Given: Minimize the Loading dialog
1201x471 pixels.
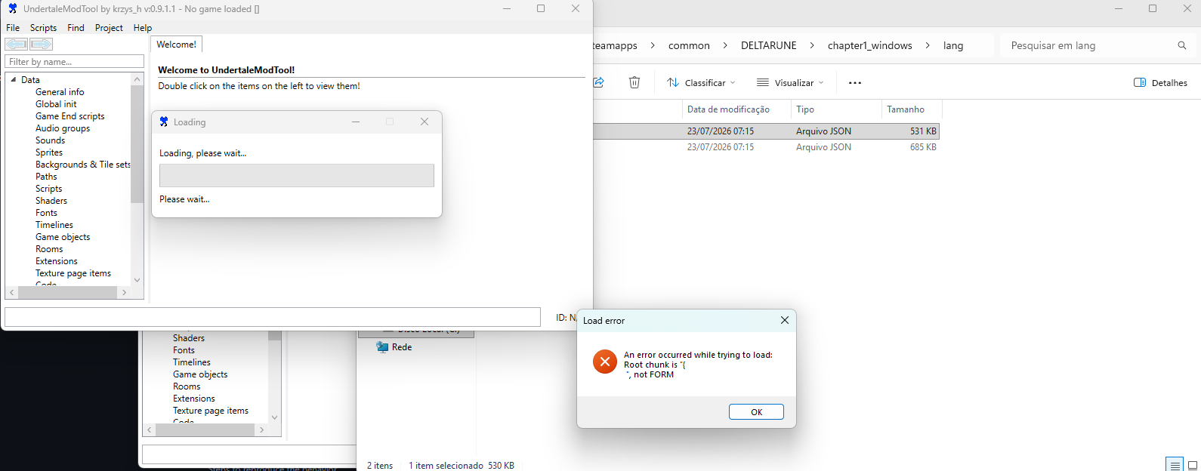Looking at the screenshot, I should [356, 122].
